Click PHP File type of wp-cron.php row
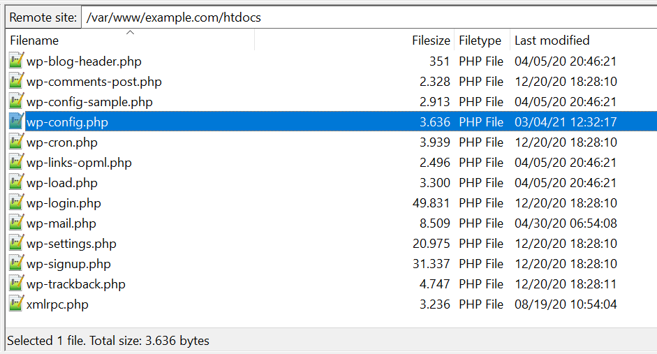 (x=481, y=142)
